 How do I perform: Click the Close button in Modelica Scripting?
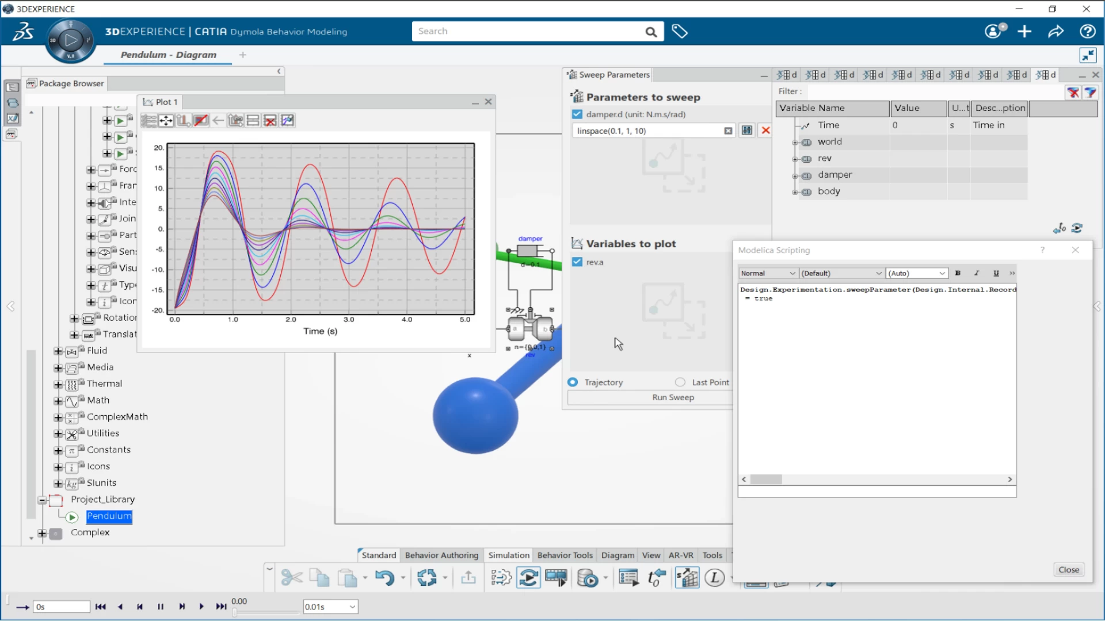1068,569
